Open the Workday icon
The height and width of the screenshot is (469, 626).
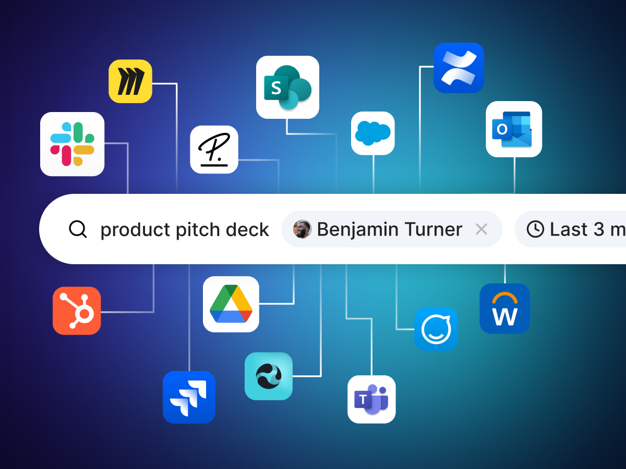coord(504,308)
